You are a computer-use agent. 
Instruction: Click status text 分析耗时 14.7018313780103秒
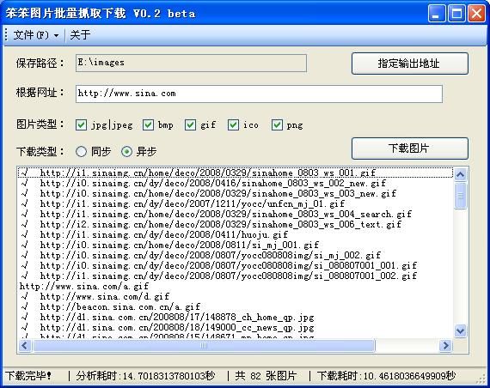(x=145, y=375)
